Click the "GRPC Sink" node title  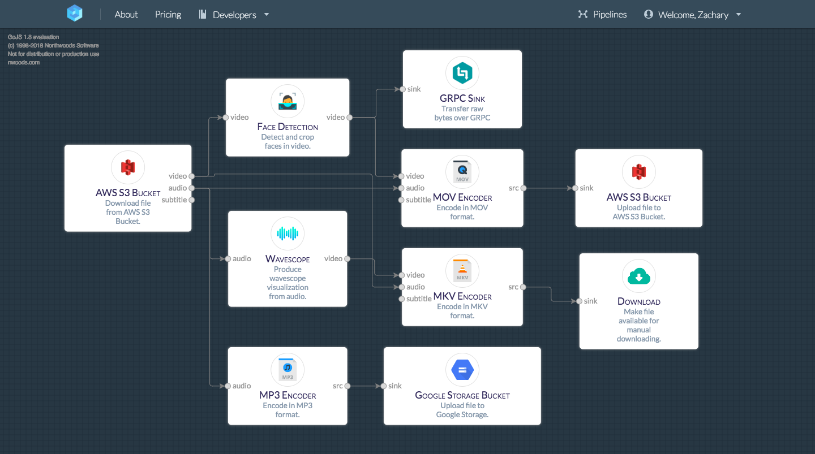tap(462, 98)
